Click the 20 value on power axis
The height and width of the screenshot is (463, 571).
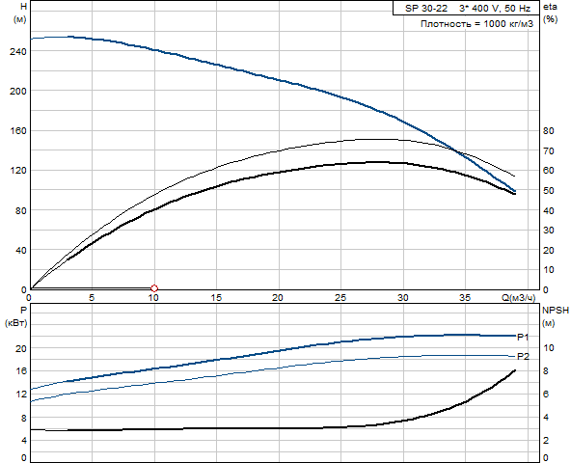click(x=21, y=348)
